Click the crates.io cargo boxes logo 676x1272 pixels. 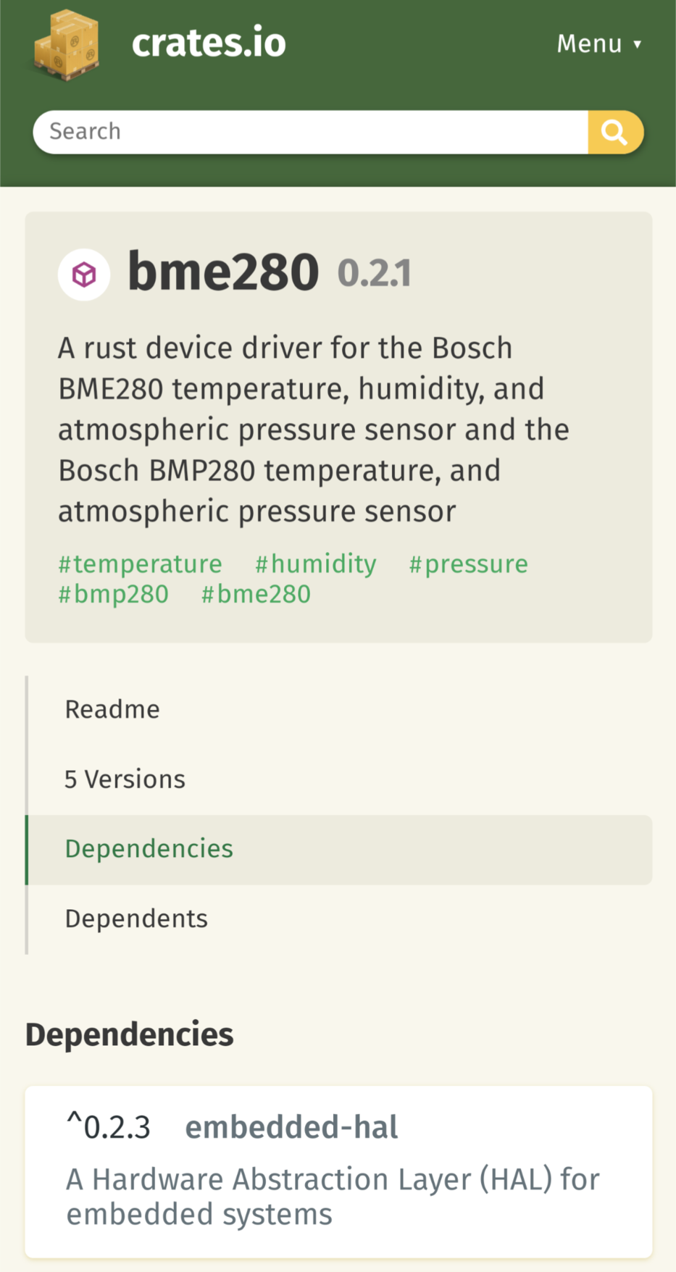[67, 44]
